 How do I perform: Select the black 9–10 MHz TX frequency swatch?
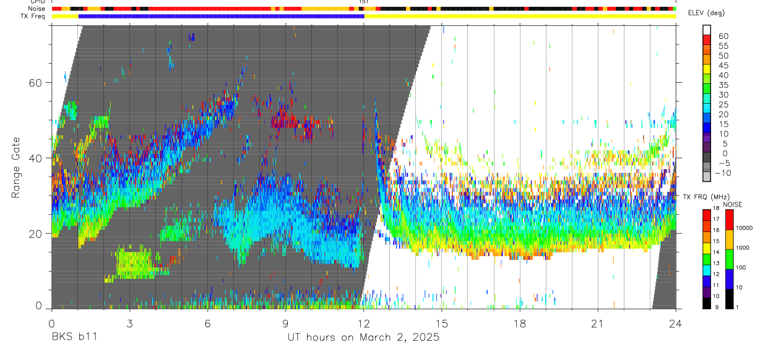[x=707, y=302]
